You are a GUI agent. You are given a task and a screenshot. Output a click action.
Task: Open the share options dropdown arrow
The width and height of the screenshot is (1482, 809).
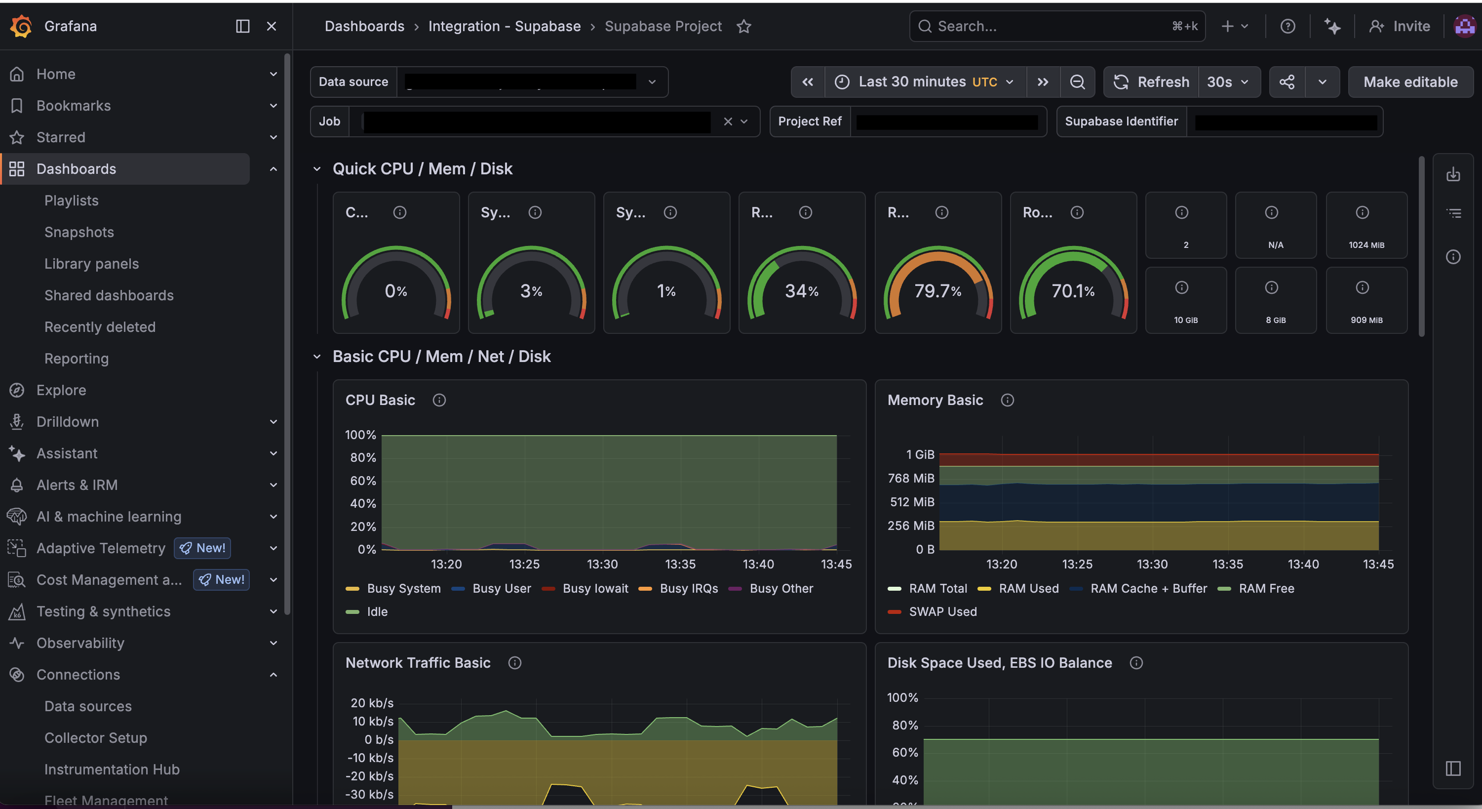coord(1322,82)
